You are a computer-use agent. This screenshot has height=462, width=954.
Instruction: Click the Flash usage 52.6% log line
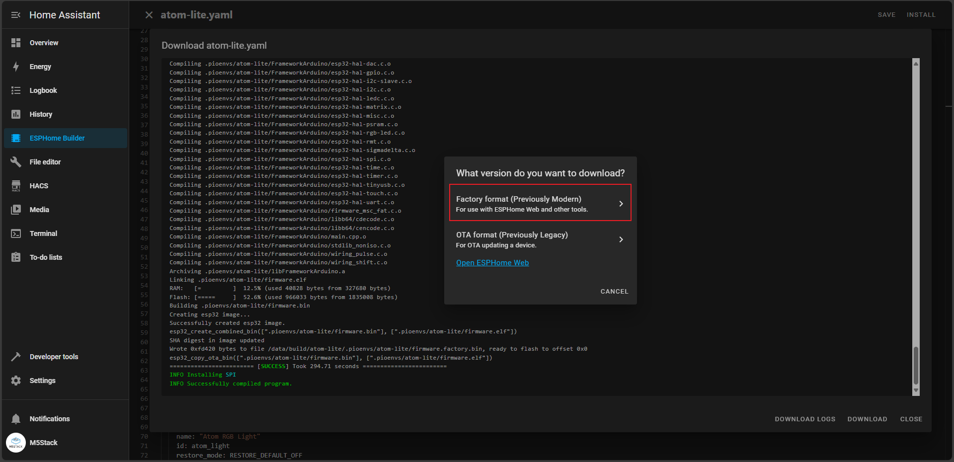point(283,297)
